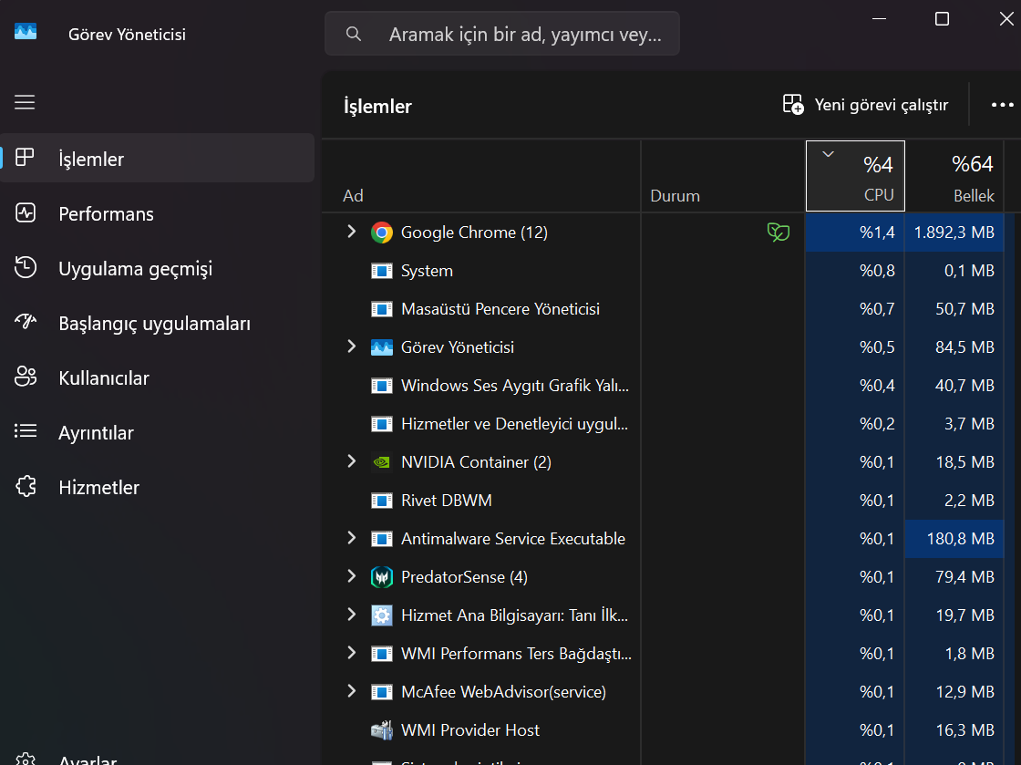Click the 1.892,3 MB memory cell

(954, 233)
